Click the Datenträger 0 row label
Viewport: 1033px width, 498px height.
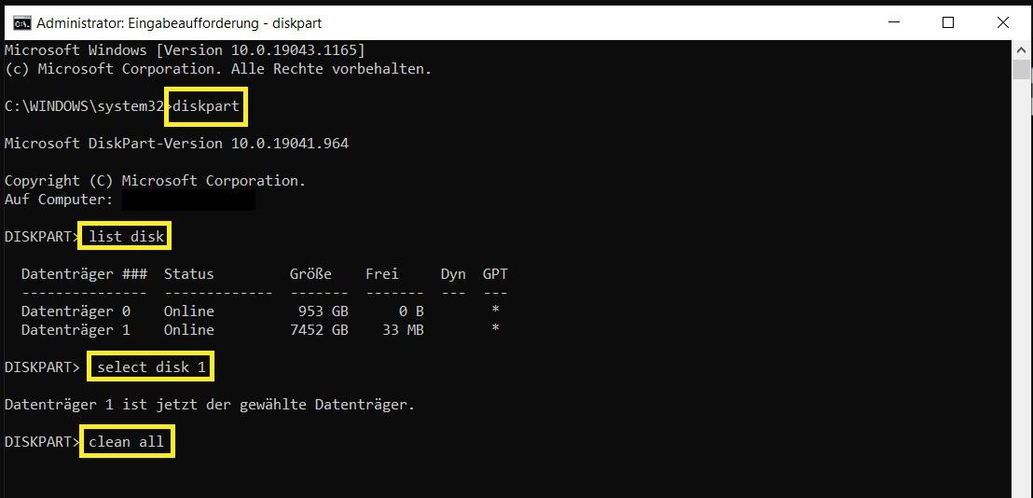[x=76, y=311]
